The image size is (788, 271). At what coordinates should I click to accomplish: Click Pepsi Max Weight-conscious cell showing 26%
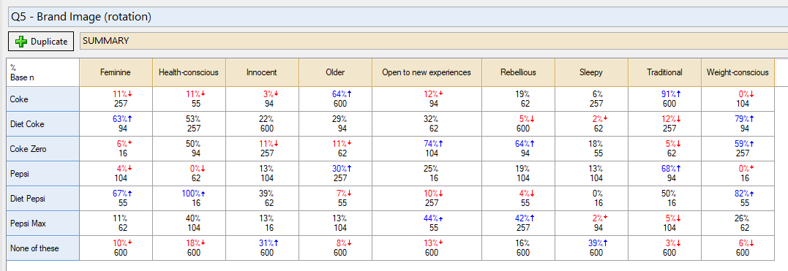(x=738, y=224)
